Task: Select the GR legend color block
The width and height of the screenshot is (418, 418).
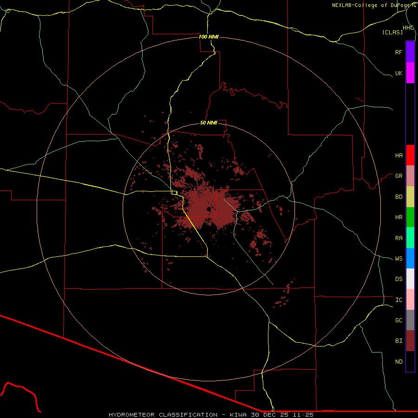Action: coord(410,176)
